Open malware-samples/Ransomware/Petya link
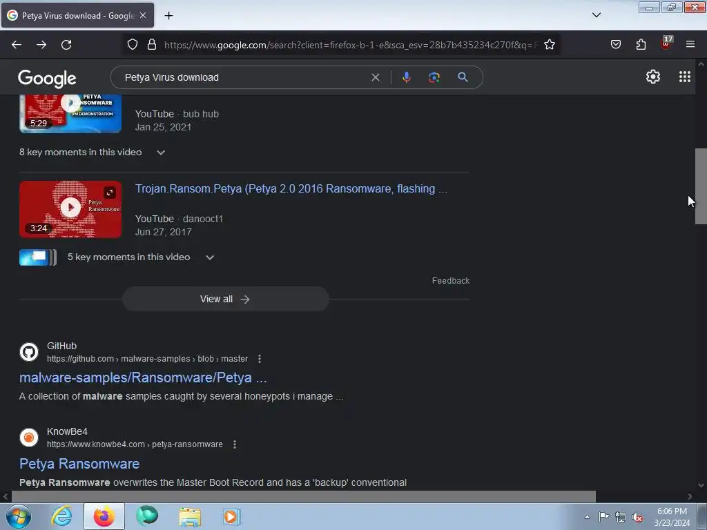 point(143,377)
